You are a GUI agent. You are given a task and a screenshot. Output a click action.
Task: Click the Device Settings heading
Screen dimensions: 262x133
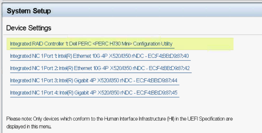(x=29, y=28)
